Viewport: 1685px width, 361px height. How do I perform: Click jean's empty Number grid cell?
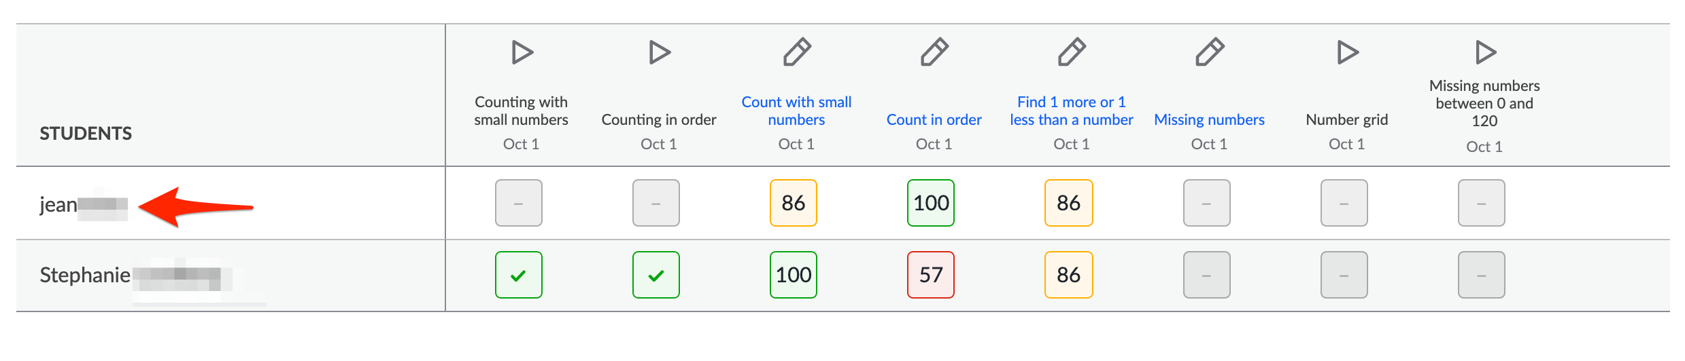pos(1344,203)
